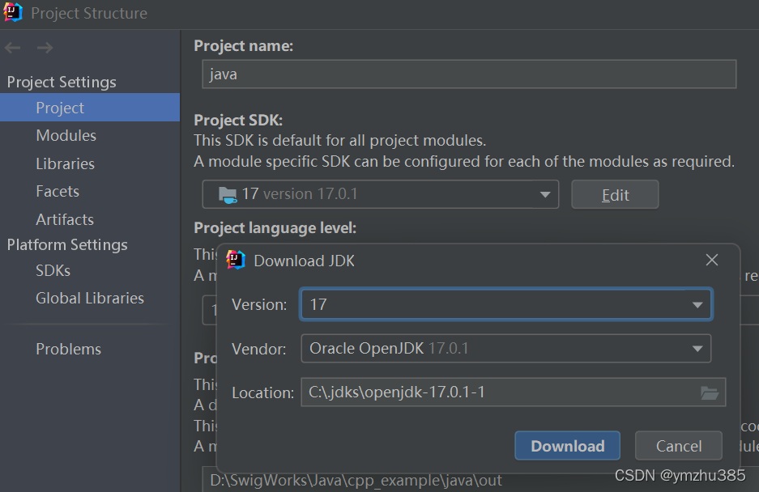
Task: Click the Project Settings heading
Action: pos(62,82)
